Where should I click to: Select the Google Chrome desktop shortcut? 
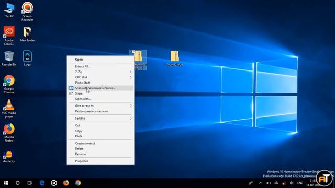click(9, 84)
